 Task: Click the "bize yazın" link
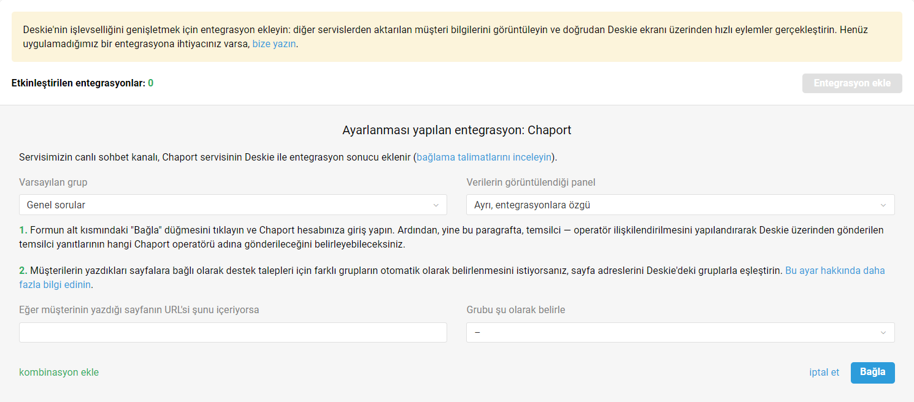[x=274, y=44]
